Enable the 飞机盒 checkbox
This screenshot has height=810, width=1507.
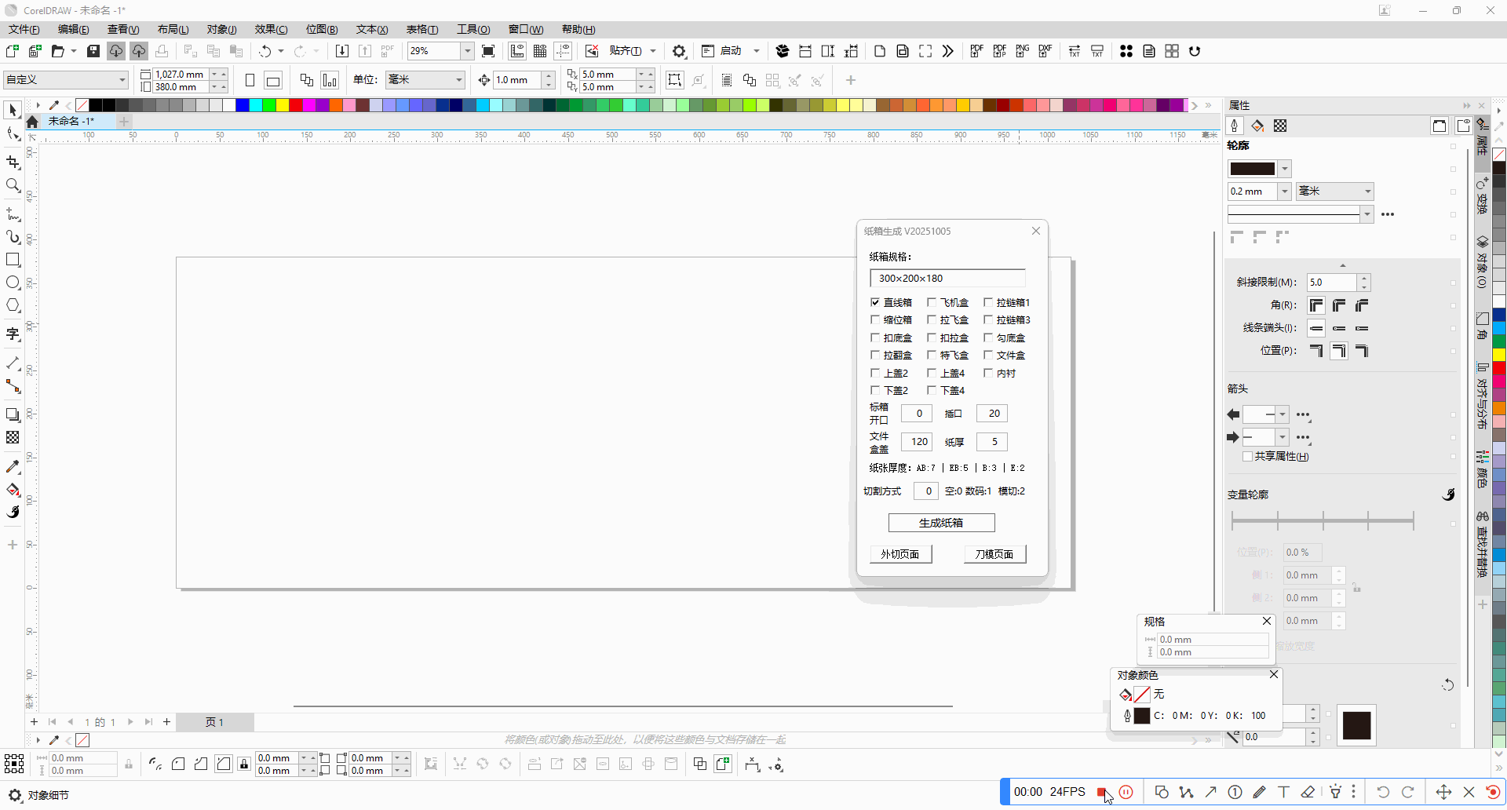pos(932,302)
